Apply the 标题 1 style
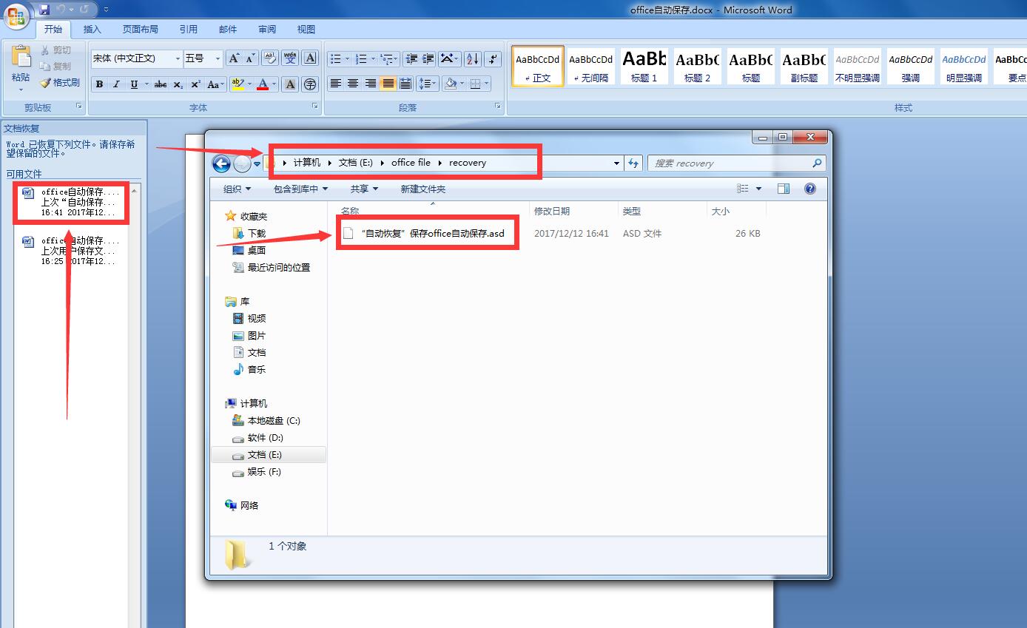Viewport: 1027px width, 628px height. tap(644, 66)
